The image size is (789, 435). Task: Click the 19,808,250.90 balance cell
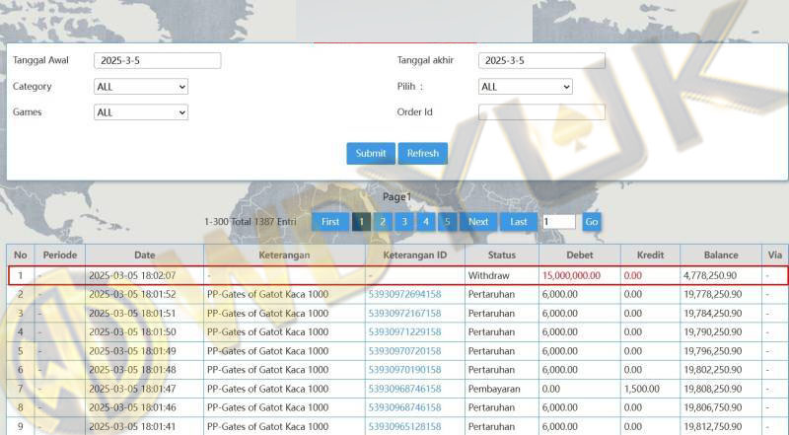712,389
